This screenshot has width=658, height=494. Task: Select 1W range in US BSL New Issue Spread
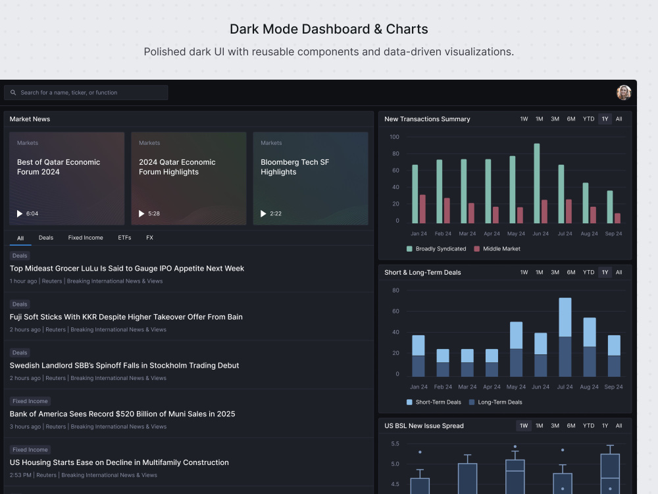524,425
